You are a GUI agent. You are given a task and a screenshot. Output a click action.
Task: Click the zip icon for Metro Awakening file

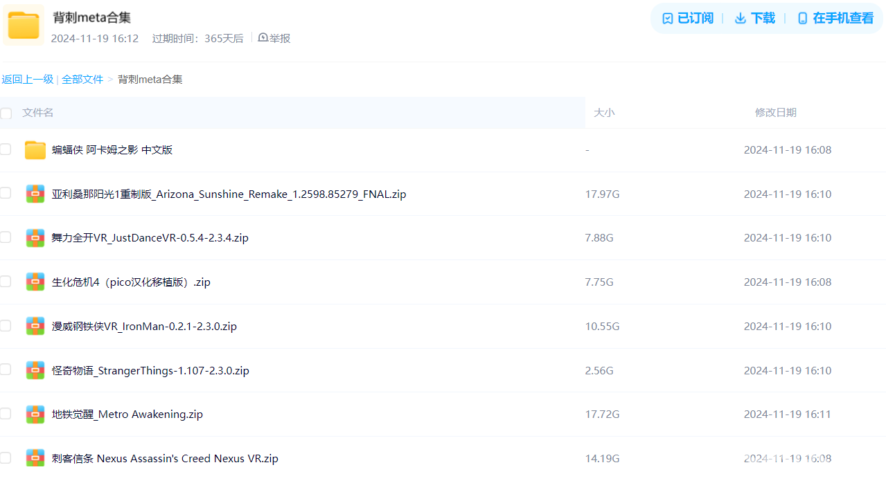click(35, 414)
